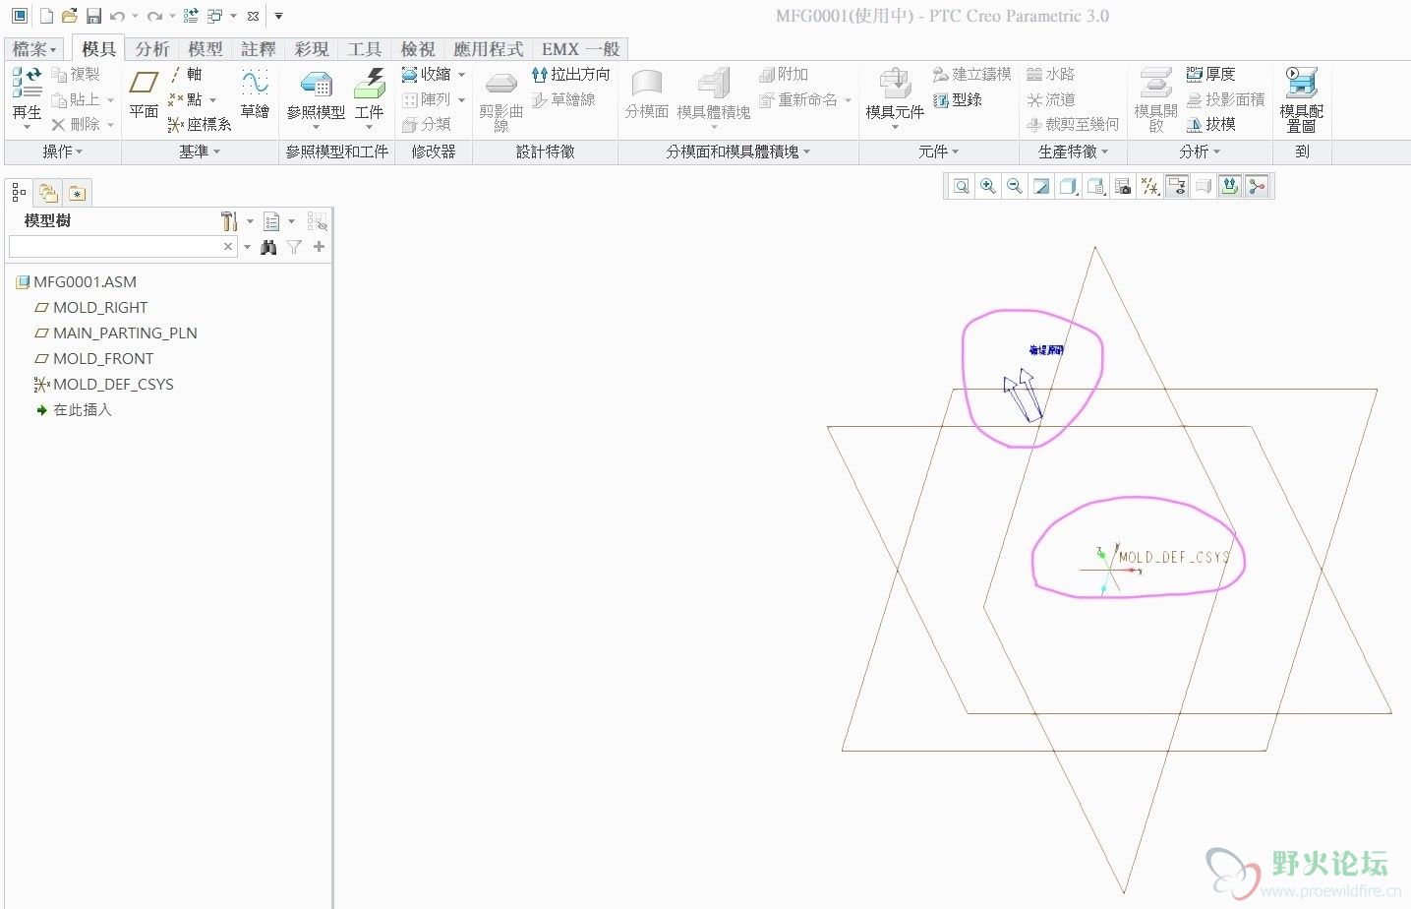Click the 再生 regenerate button
The height and width of the screenshot is (909, 1411).
click(28, 97)
